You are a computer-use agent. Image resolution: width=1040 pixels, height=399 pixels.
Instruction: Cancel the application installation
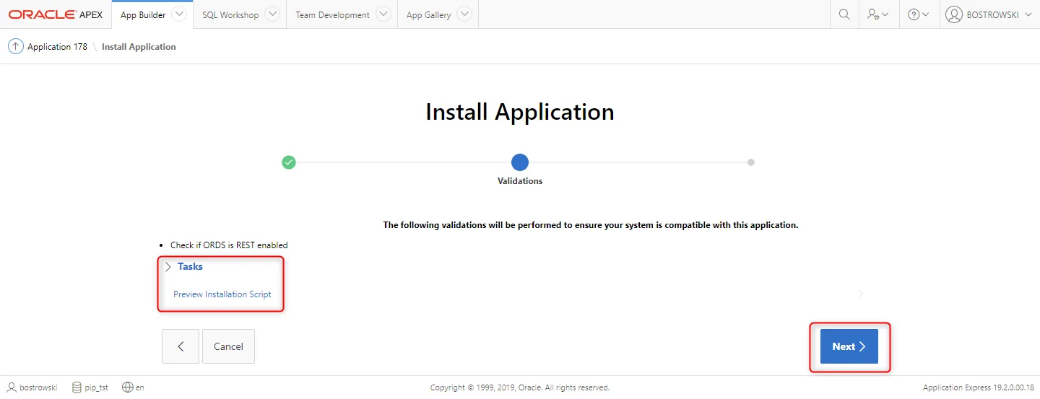[228, 346]
